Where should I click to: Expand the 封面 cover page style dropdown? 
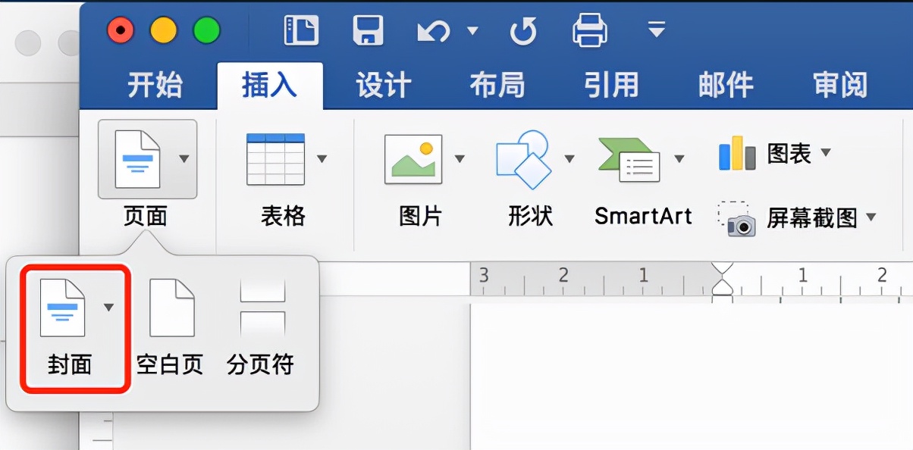point(108,307)
